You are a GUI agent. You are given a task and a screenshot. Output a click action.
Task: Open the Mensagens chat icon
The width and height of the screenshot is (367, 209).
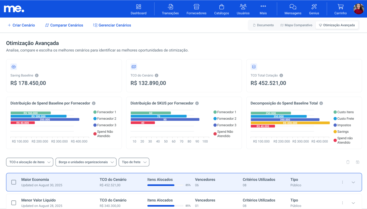point(293,7)
